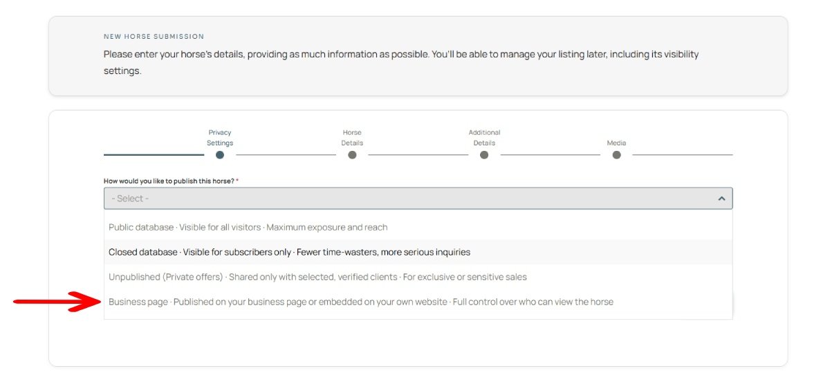The width and height of the screenshot is (830, 391).
Task: Choose the Business page publishing option
Action: pos(360,302)
